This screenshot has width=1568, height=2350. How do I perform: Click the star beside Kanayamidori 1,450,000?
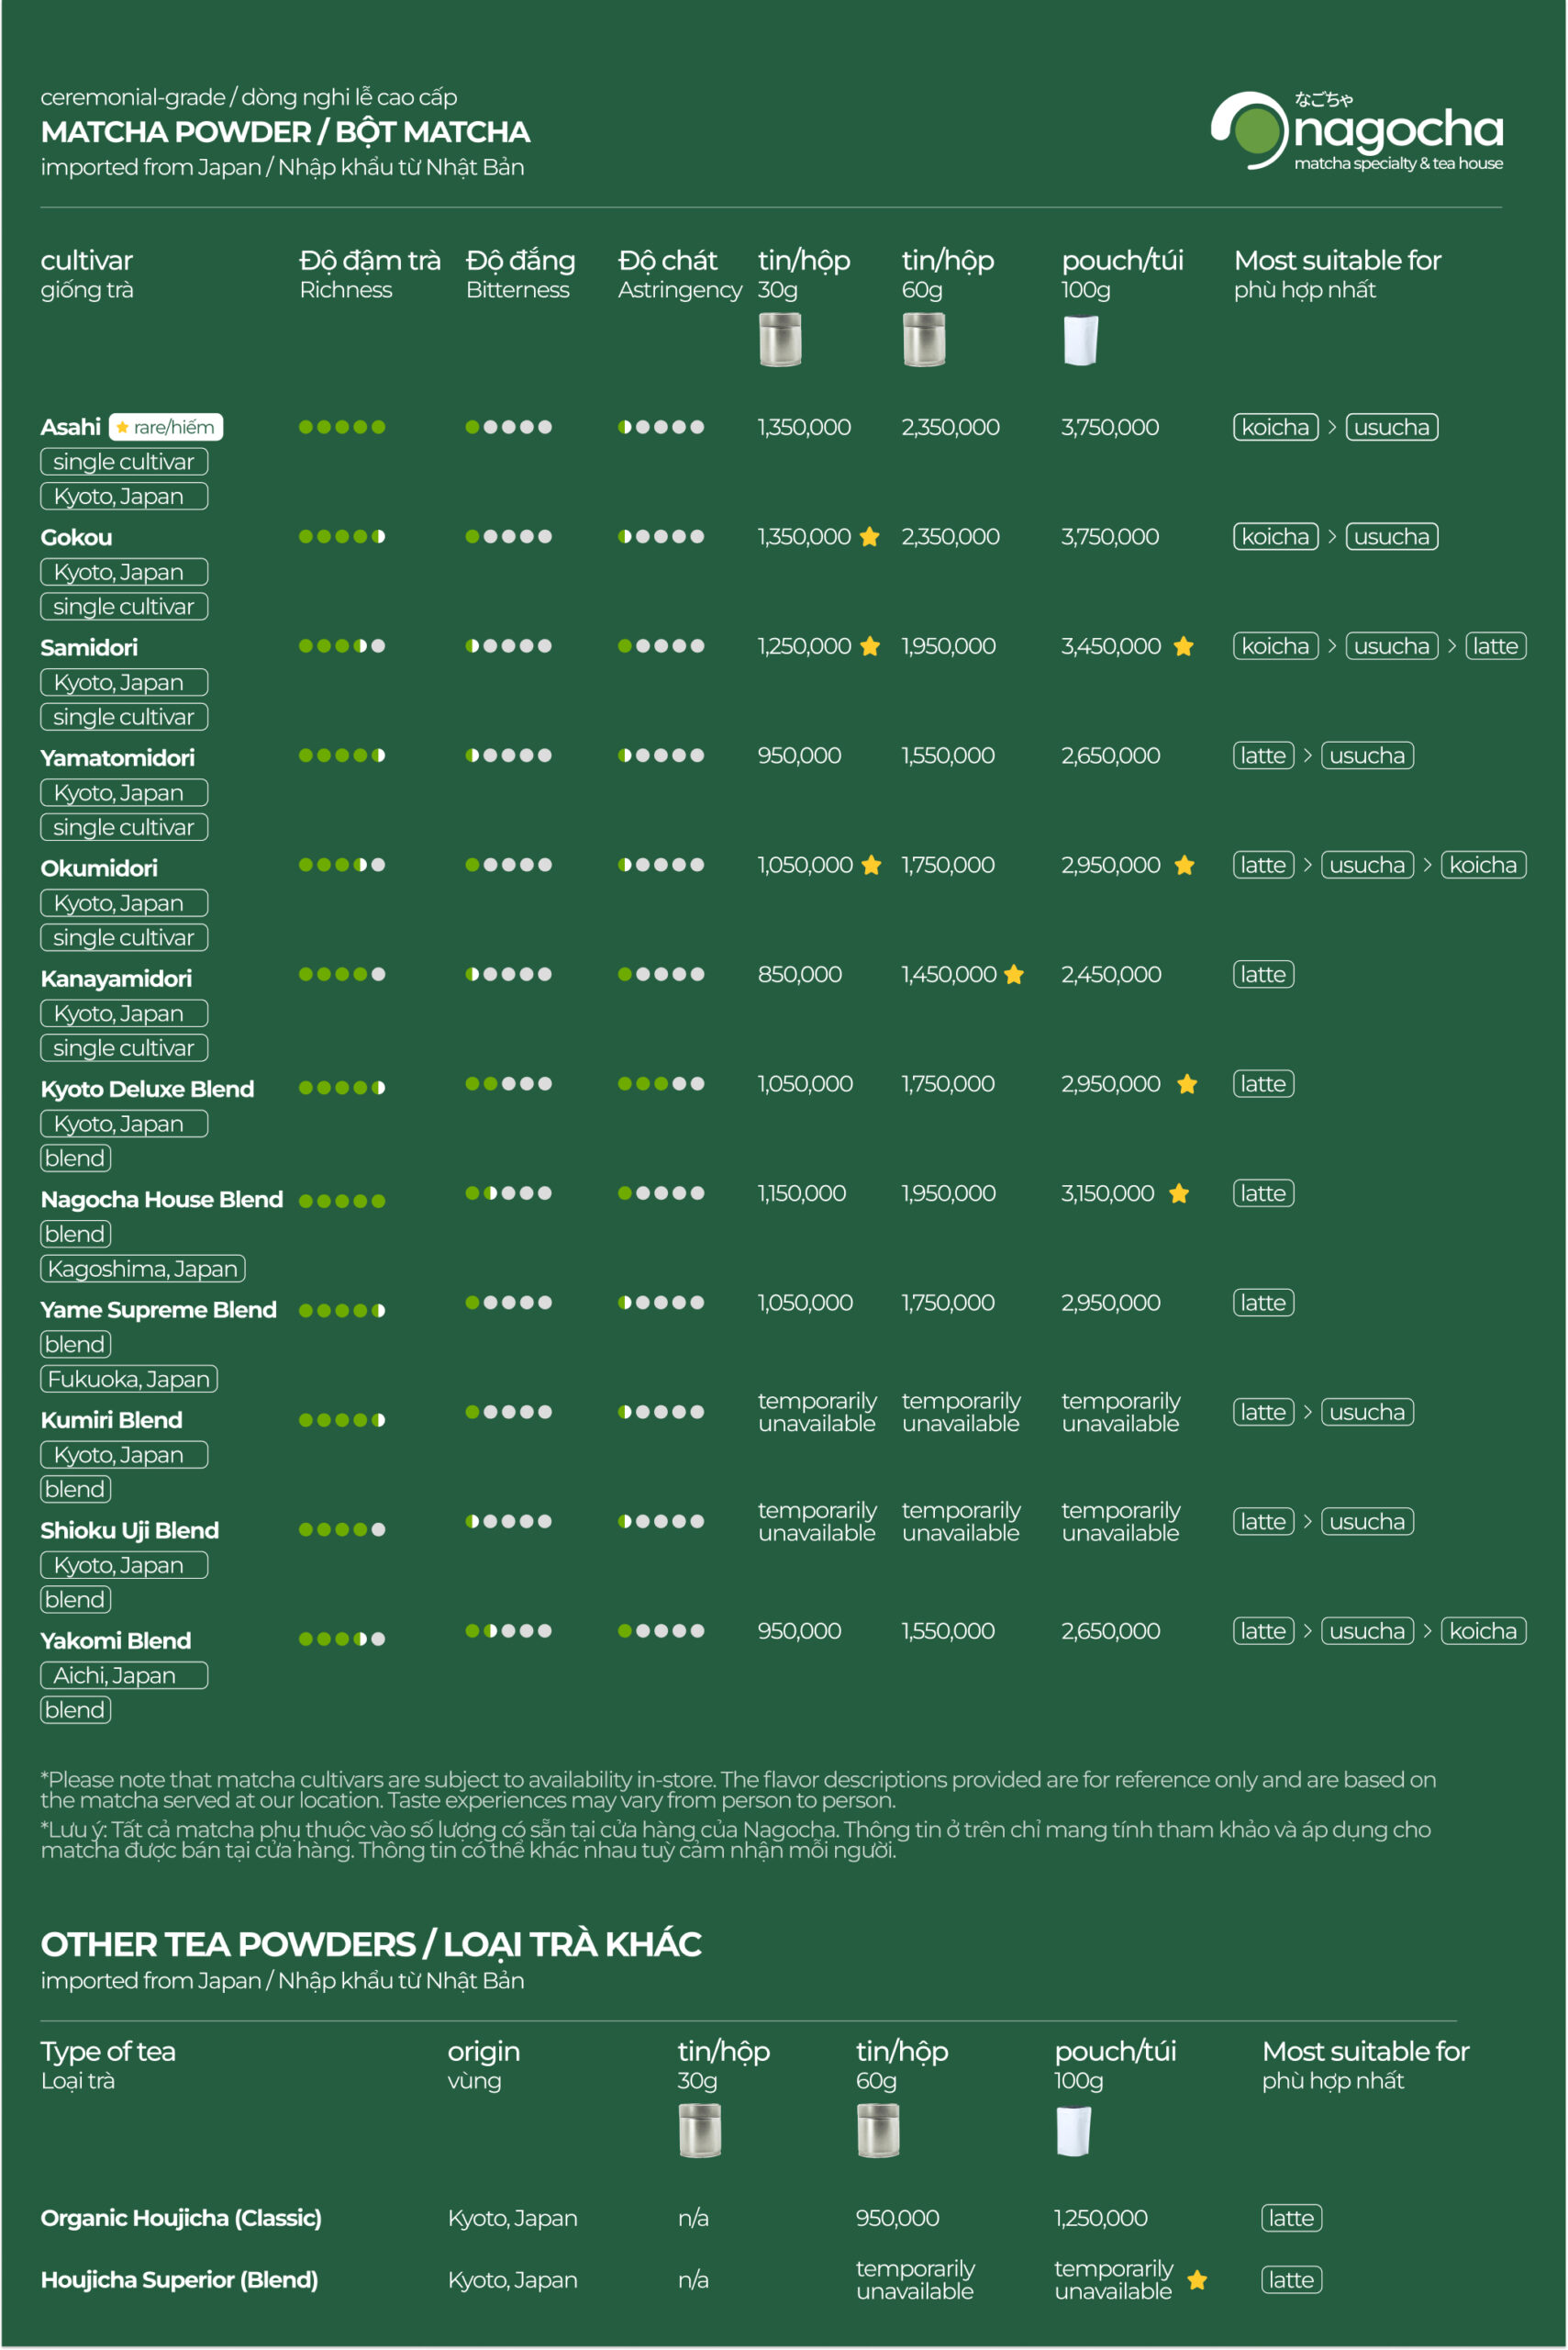[x=1014, y=974]
